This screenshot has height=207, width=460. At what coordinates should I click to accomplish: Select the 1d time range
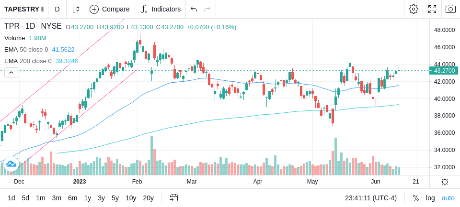11,198
